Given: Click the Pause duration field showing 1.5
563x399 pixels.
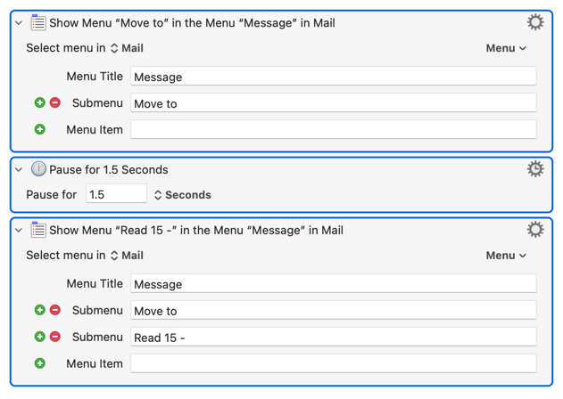Looking at the screenshot, I should (116, 194).
